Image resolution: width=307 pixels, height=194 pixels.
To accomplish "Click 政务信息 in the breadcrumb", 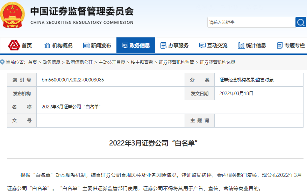I will (x=51, y=62).
